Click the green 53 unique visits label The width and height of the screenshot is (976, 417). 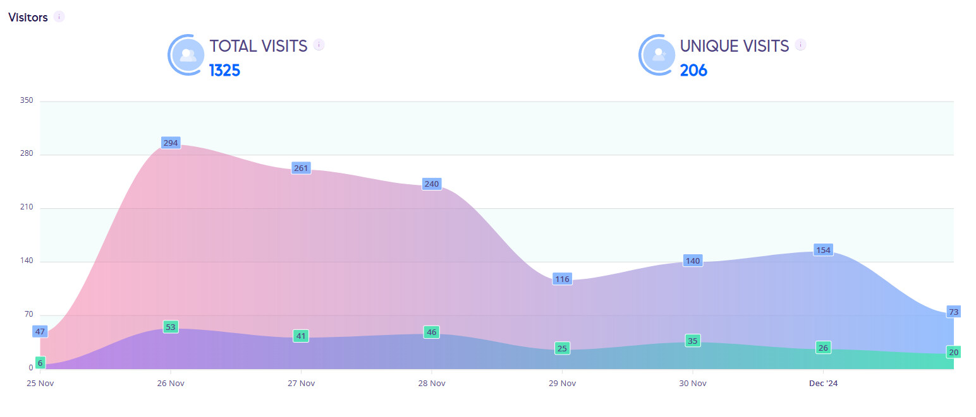tap(171, 327)
